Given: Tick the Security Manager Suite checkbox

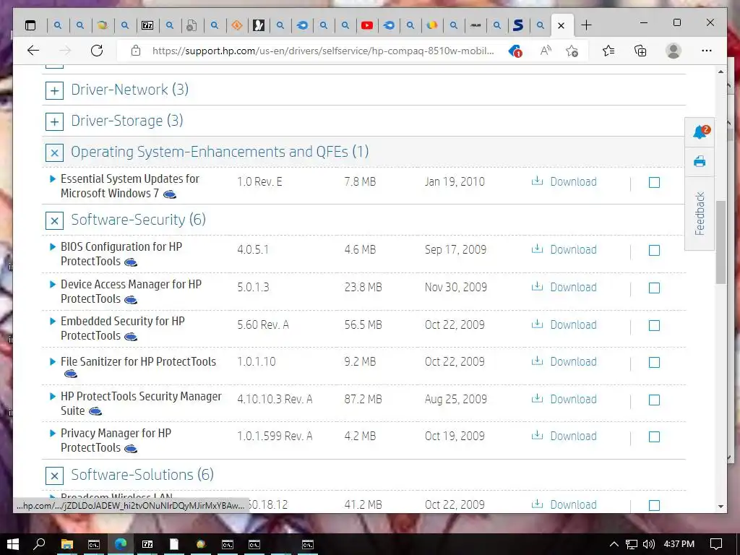Looking at the screenshot, I should [x=654, y=400].
